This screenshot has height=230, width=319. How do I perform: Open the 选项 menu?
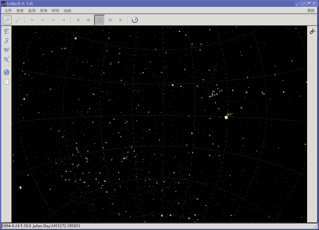[x=32, y=11]
